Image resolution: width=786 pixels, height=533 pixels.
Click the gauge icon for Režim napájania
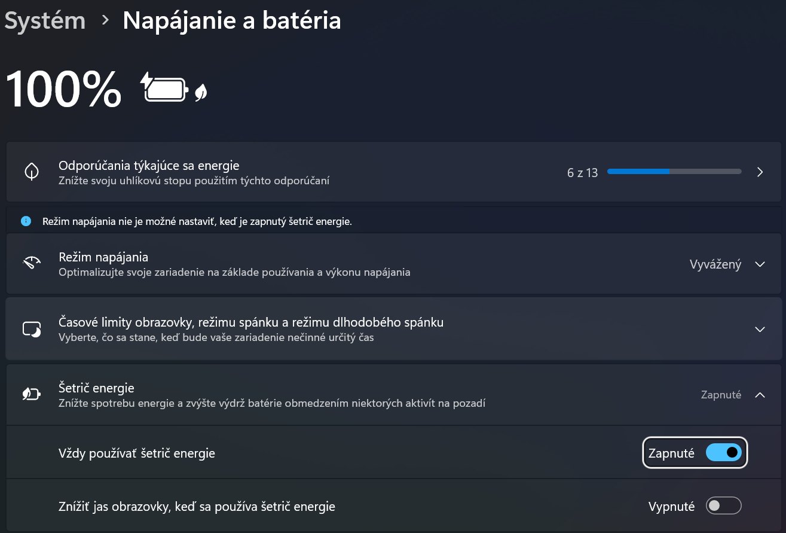pos(32,264)
